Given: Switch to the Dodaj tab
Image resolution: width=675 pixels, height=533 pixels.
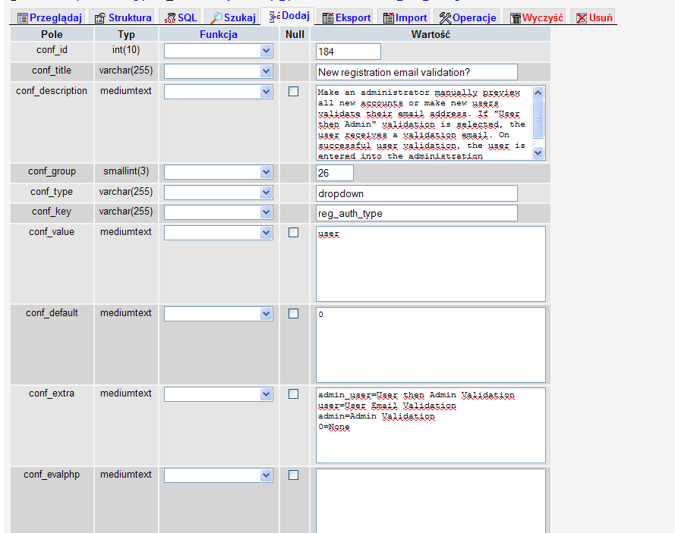Looking at the screenshot, I should tap(289, 16).
